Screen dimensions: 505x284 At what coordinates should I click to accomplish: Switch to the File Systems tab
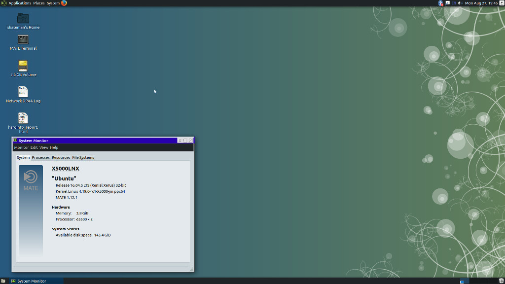83,157
